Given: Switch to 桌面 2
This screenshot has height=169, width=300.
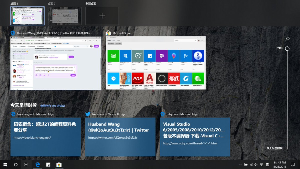Looking at the screenshot, I should click(x=65, y=16).
